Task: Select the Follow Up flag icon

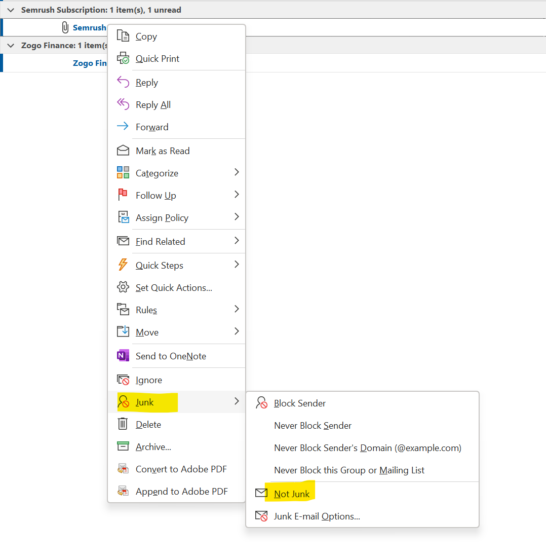Action: 123,195
